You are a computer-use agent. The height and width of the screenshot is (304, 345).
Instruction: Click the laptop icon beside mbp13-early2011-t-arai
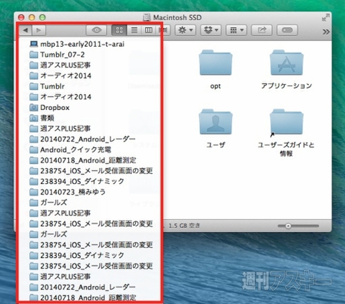coord(34,44)
